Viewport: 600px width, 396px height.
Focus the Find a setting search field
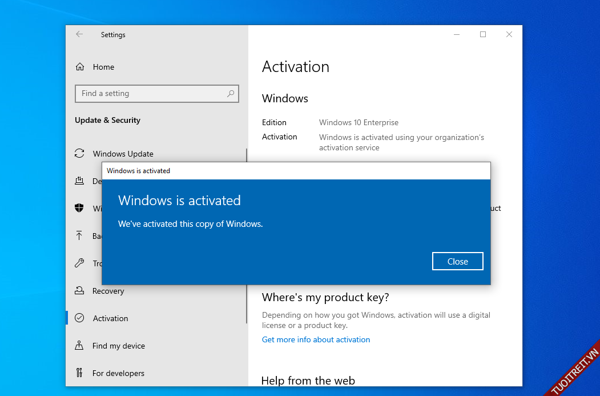(x=151, y=94)
